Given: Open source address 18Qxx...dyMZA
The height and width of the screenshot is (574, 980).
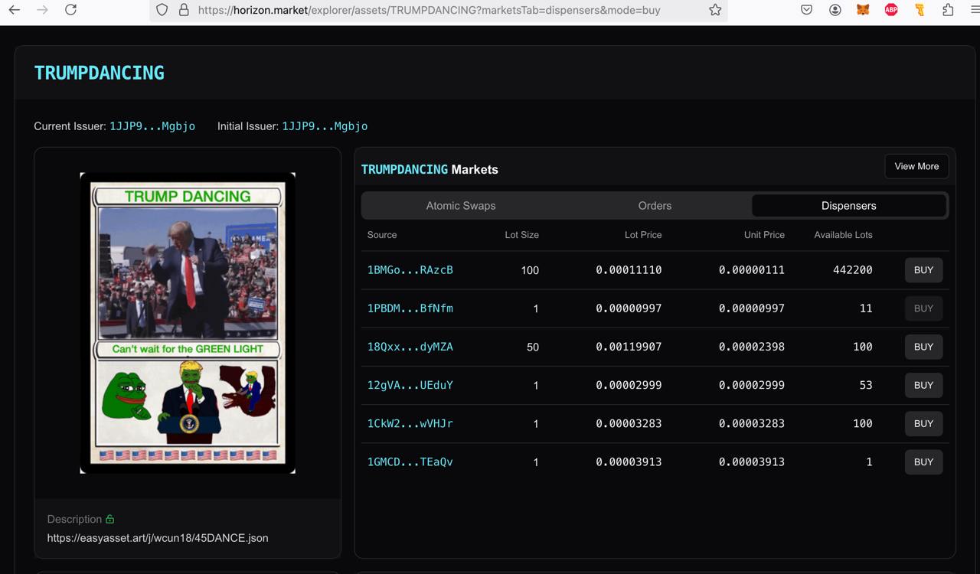Looking at the screenshot, I should coord(410,347).
